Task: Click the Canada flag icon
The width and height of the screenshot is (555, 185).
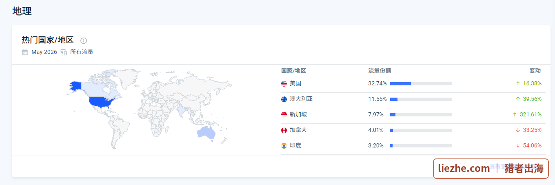Action: click(x=284, y=130)
